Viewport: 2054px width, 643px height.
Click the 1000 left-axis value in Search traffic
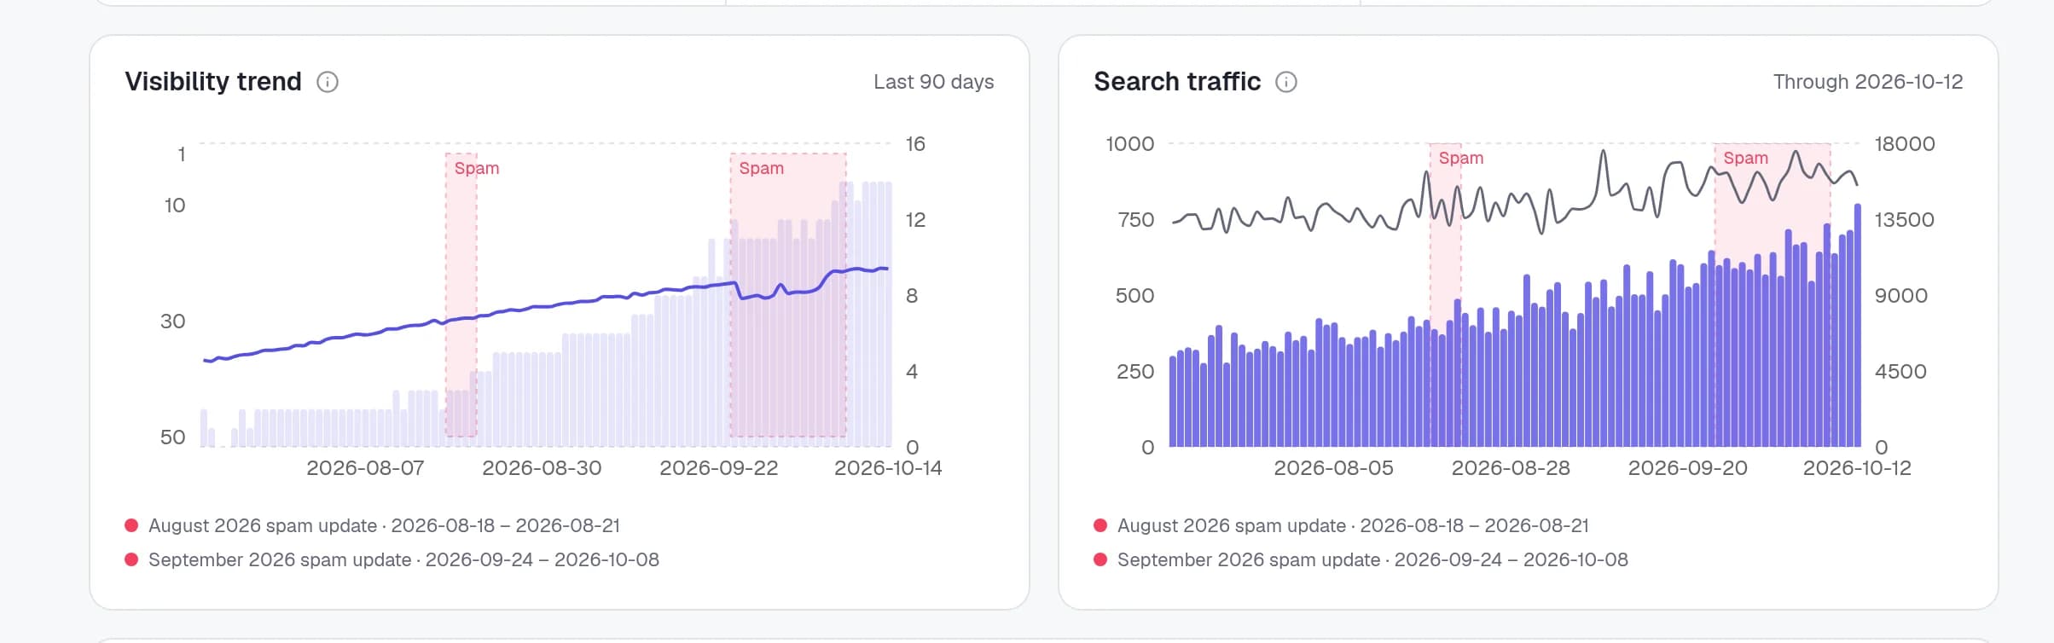pyautogui.click(x=1130, y=144)
